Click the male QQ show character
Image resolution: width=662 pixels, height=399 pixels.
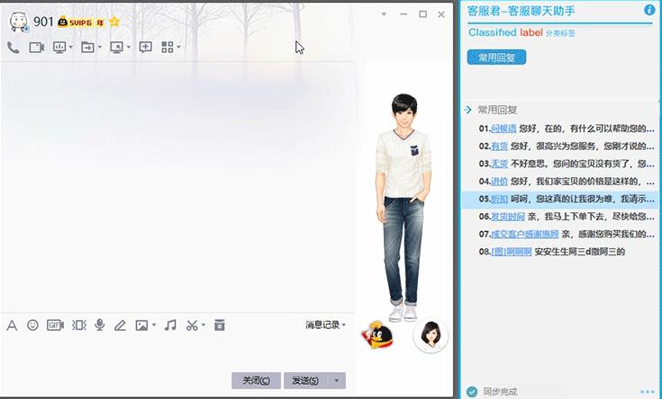click(x=403, y=208)
